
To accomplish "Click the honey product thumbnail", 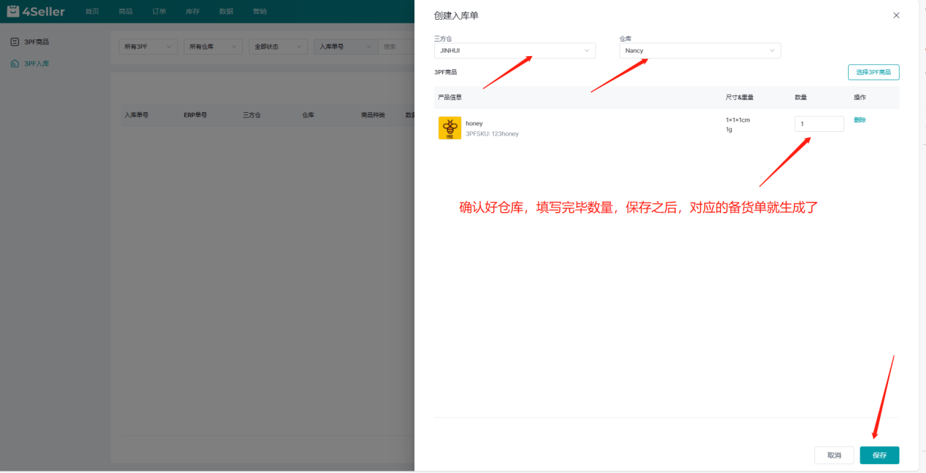I will point(450,128).
